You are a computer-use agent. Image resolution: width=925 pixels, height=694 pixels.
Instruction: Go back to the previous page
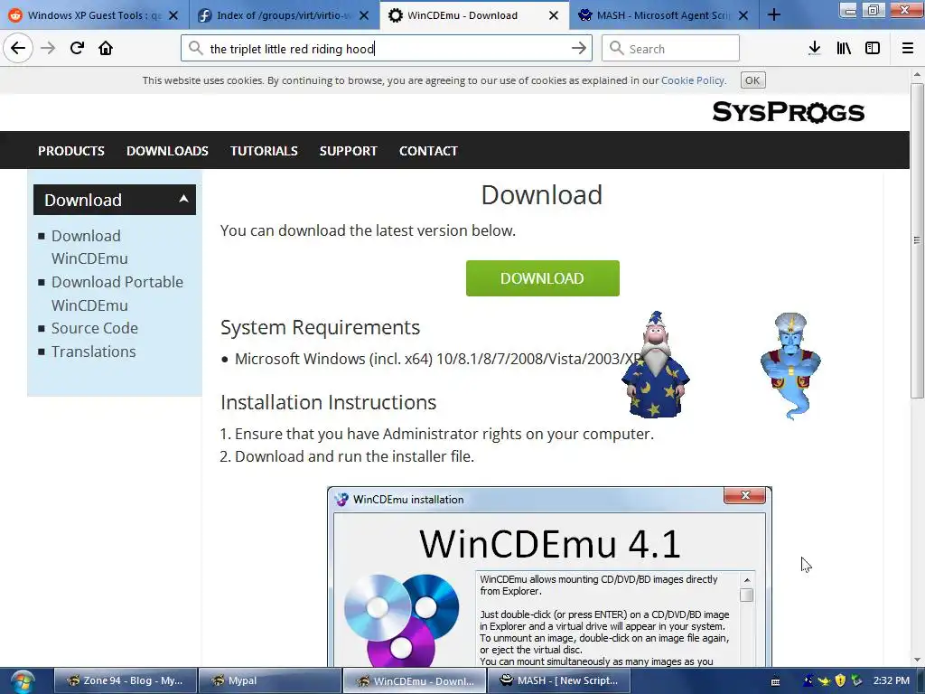click(x=18, y=48)
